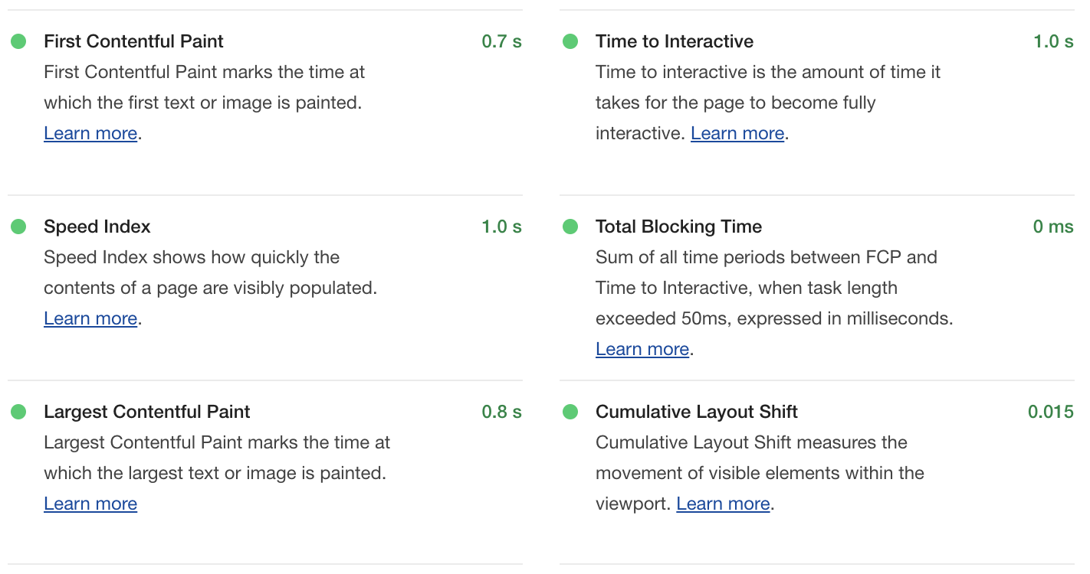Click the 0.7 s First Contentful Paint value

pos(501,41)
